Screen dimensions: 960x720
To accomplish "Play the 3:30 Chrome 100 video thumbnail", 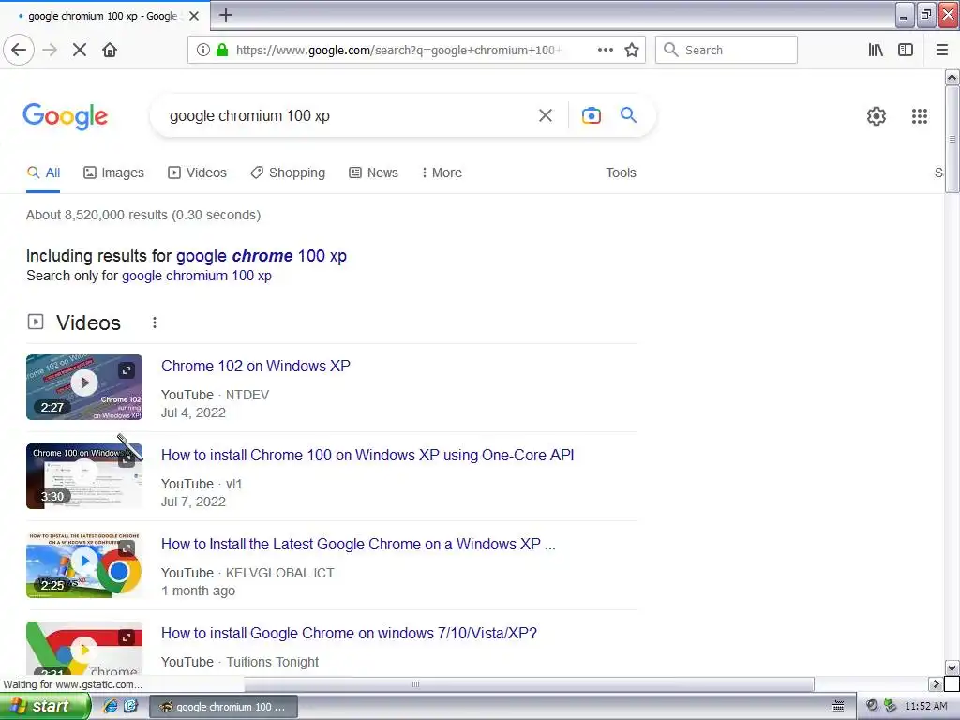I will pyautogui.click(x=83, y=475).
